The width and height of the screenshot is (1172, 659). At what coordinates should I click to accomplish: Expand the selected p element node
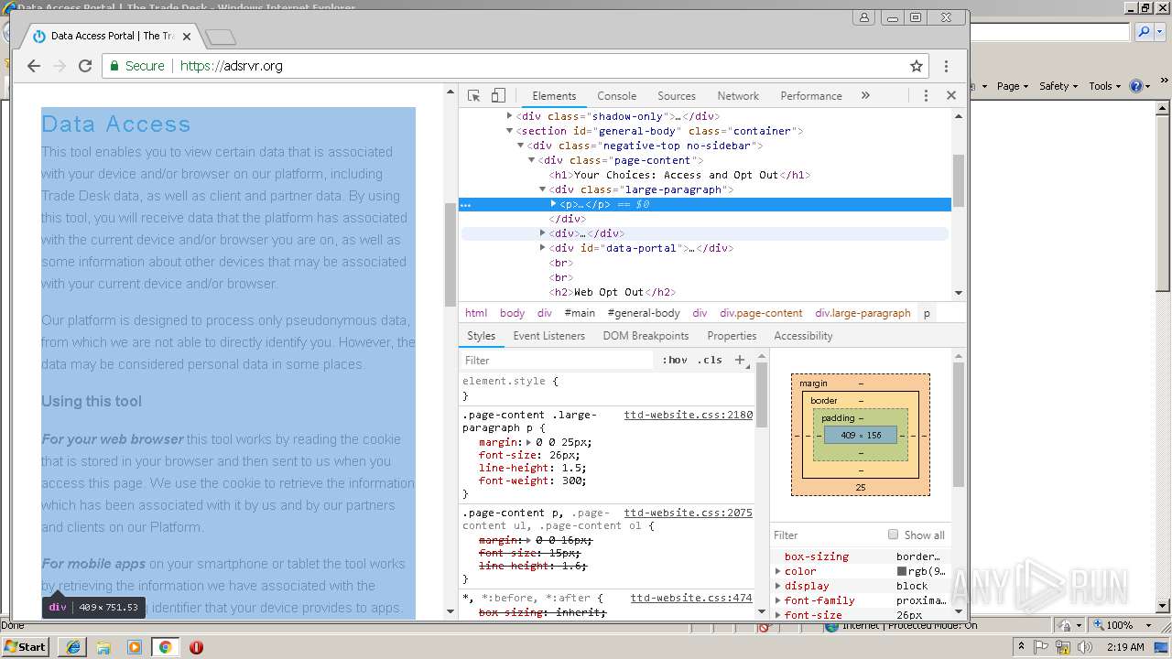coord(554,204)
